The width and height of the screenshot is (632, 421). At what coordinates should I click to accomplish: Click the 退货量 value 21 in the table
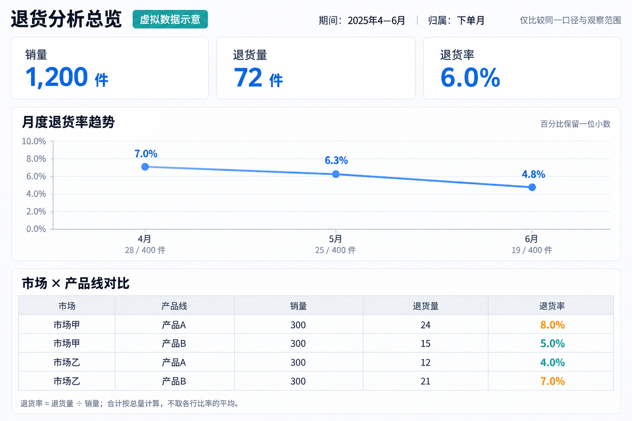(425, 381)
